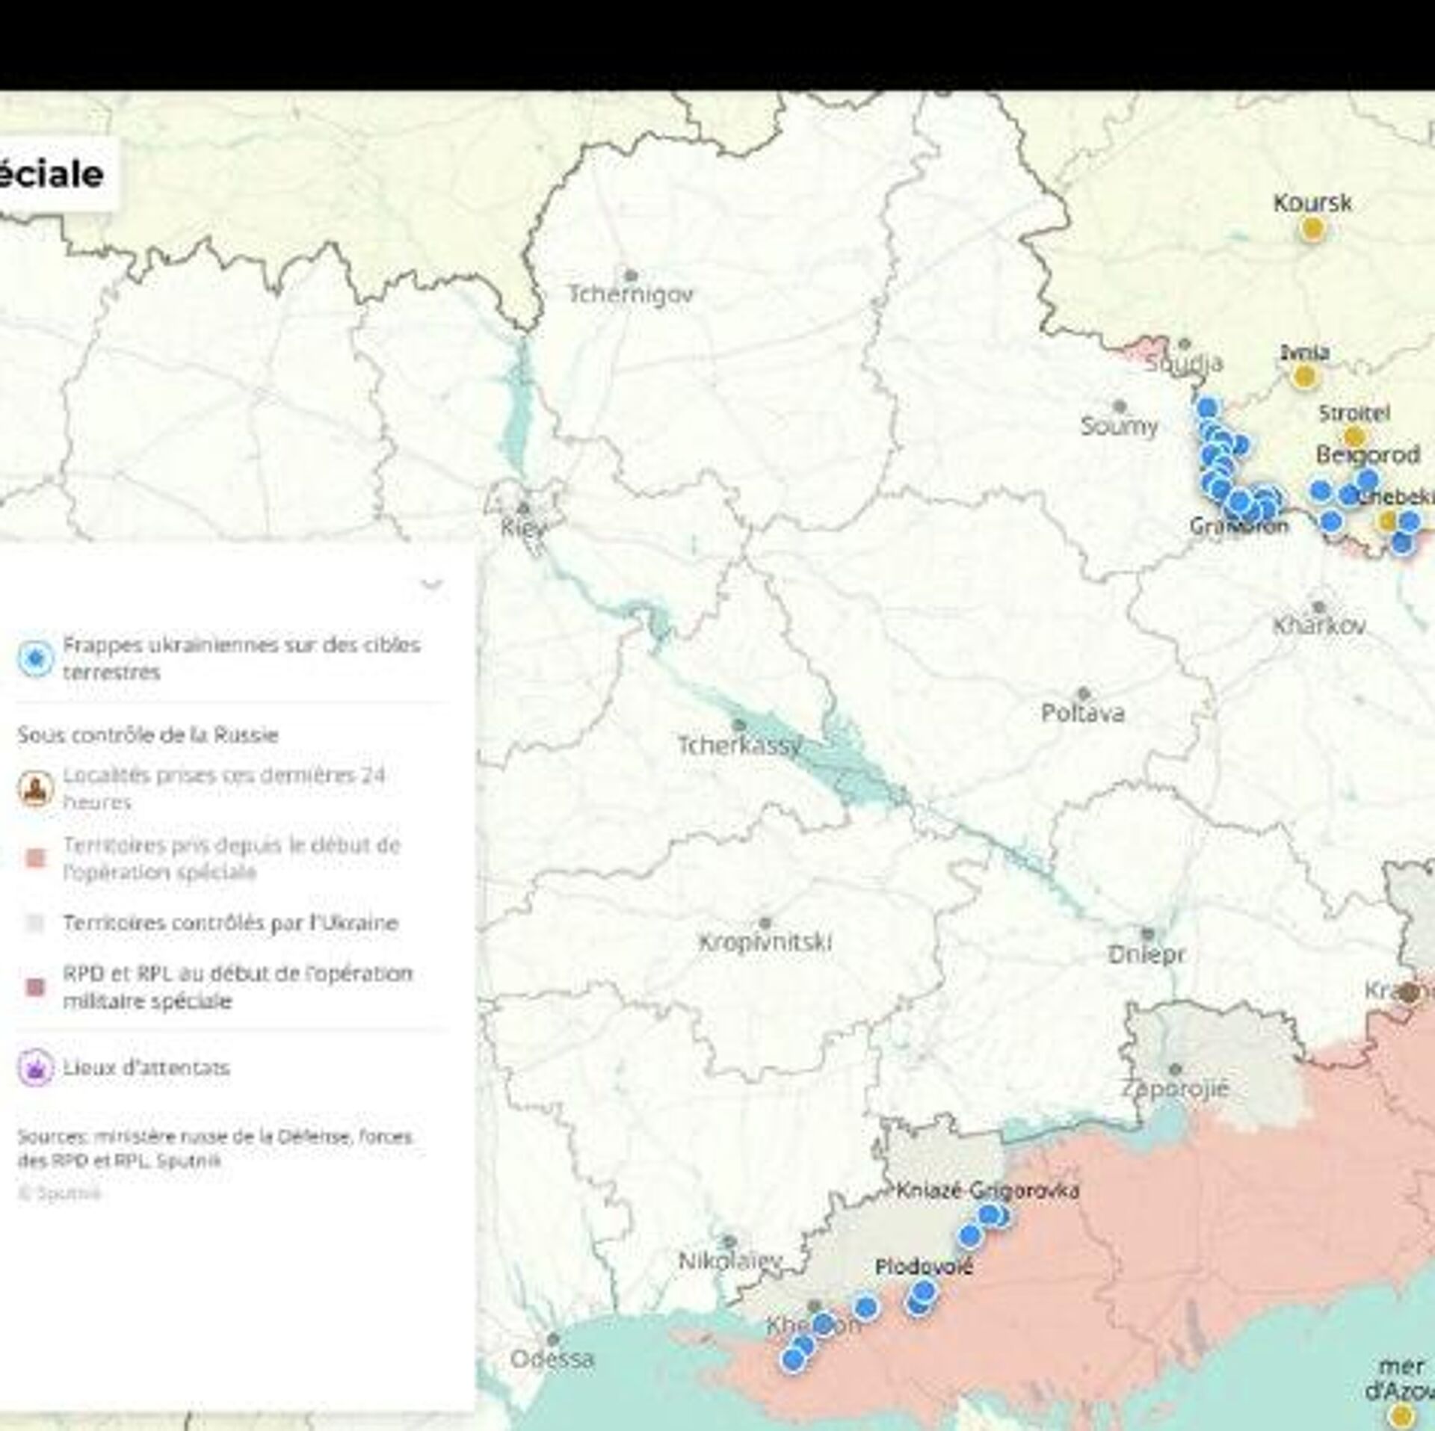Click the Kharkov city dot

pyautogui.click(x=1318, y=607)
